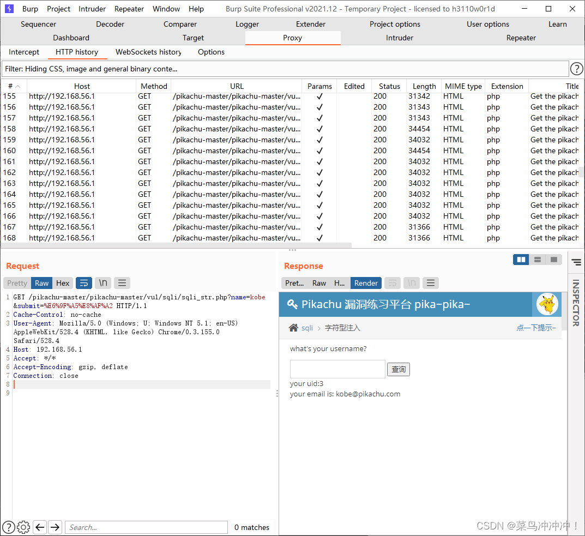Toggle show non-printable characters \n in Request
The width and height of the screenshot is (585, 536).
click(103, 283)
